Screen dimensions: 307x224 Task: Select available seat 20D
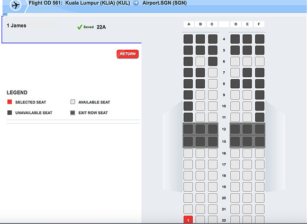(235, 198)
